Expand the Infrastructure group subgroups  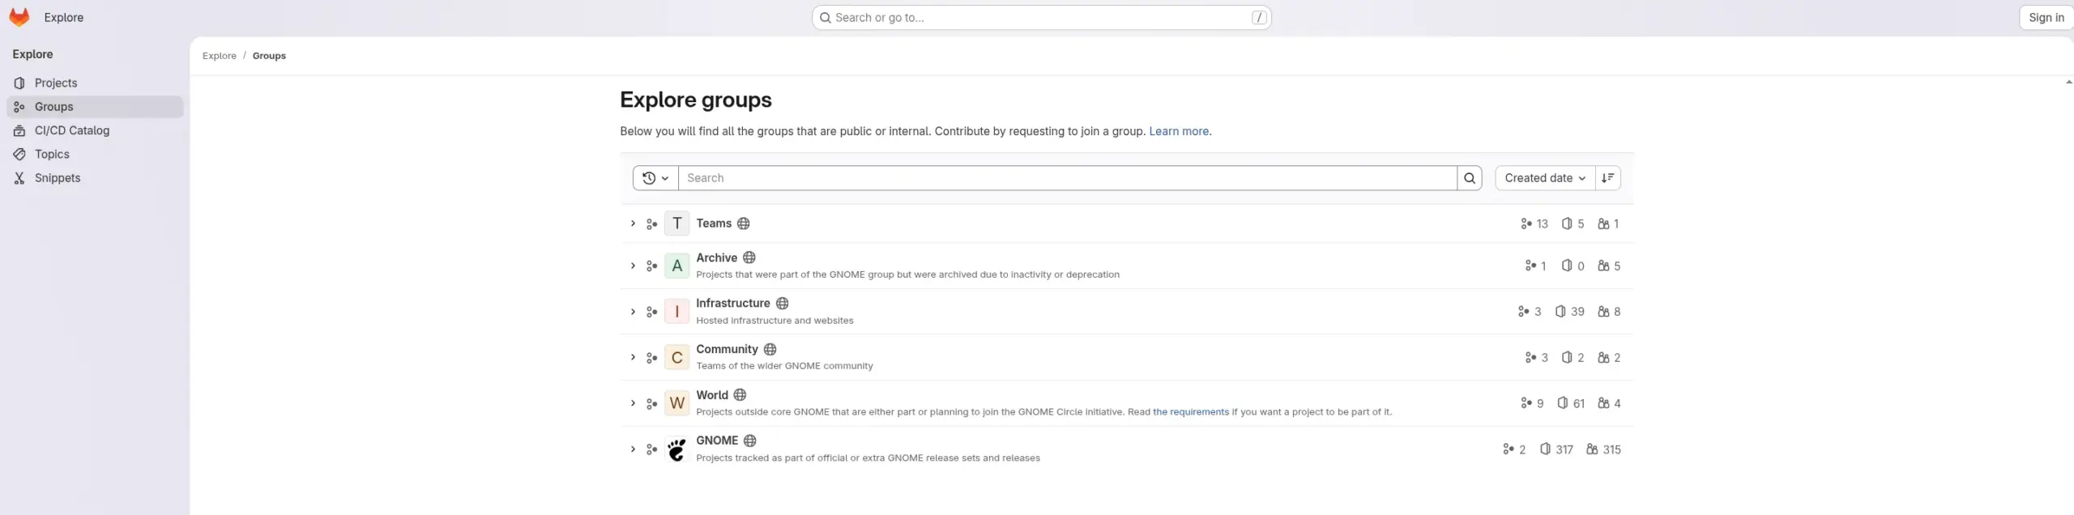pos(633,312)
